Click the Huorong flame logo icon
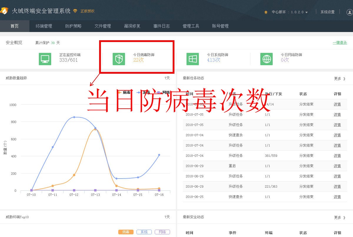This screenshot has width=353, height=237. tap(4, 11)
